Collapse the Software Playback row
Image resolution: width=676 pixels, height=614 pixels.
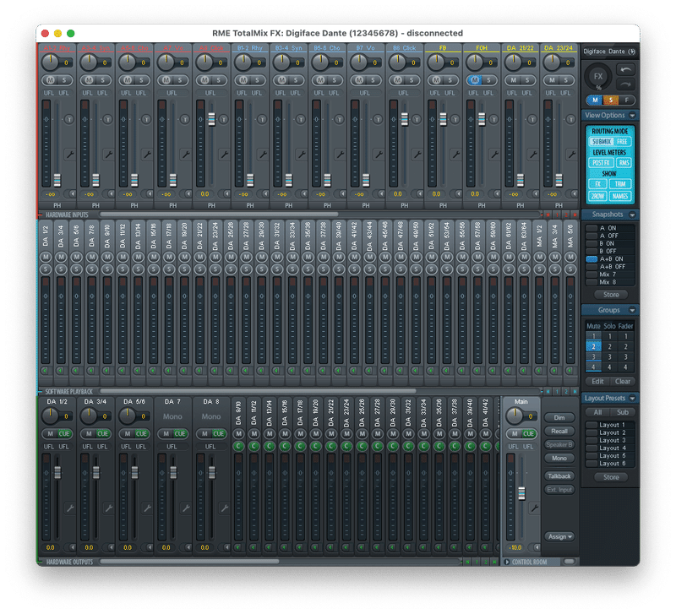pos(41,392)
